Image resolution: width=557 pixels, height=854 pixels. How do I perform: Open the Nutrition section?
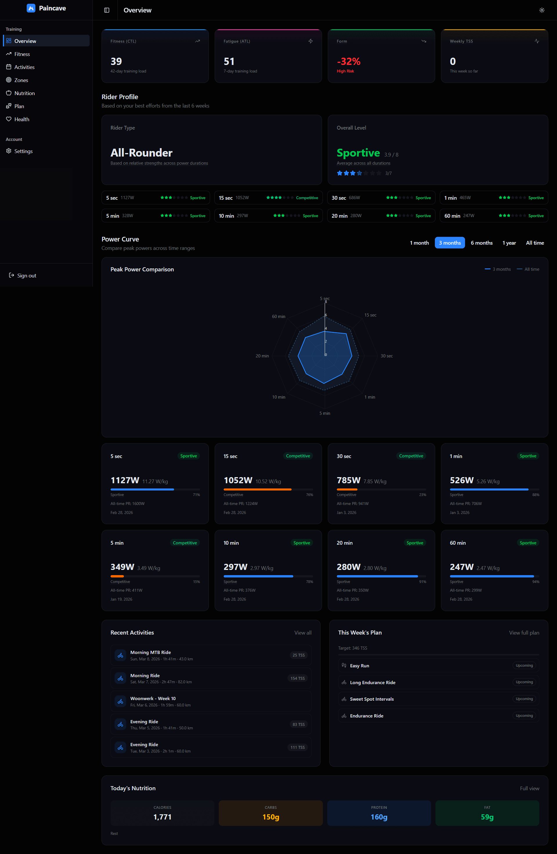coord(24,93)
